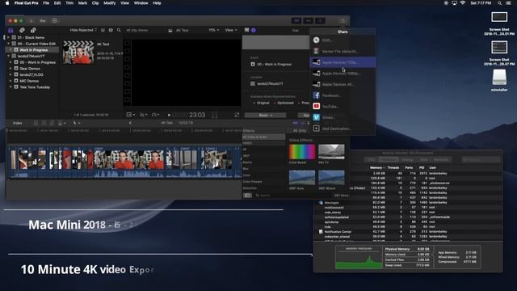Expand the 01 - Stock Items library
Image resolution: width=517 pixels, height=291 pixels.
pyautogui.click(x=8, y=38)
